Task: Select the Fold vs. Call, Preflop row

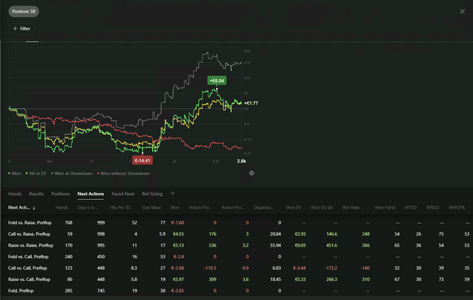Action: [x=236, y=257]
